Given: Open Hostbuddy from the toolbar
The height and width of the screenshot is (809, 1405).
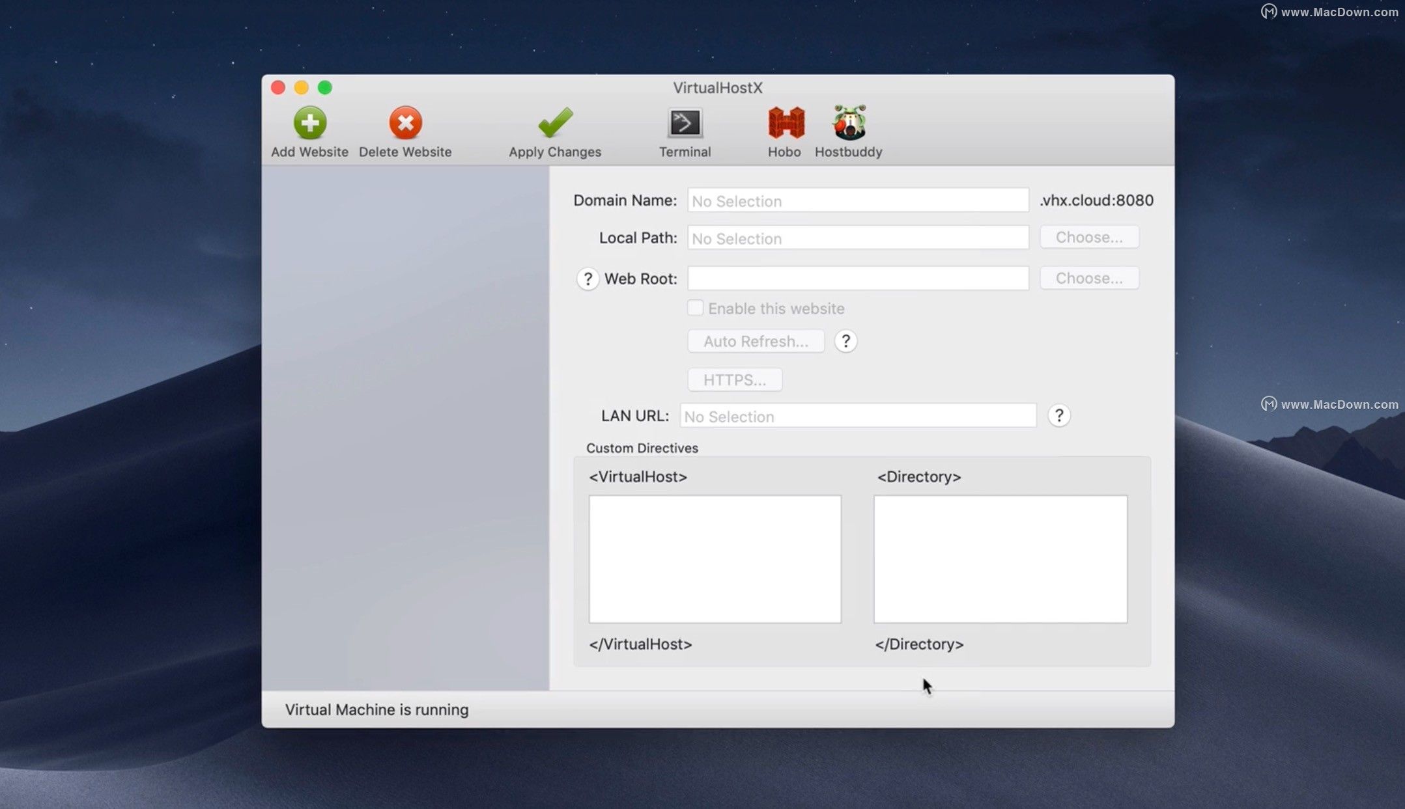Looking at the screenshot, I should [x=849, y=122].
